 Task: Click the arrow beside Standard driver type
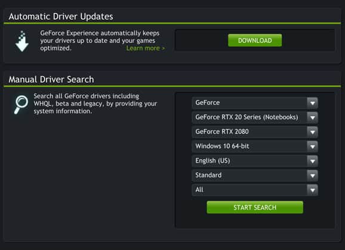click(x=312, y=176)
